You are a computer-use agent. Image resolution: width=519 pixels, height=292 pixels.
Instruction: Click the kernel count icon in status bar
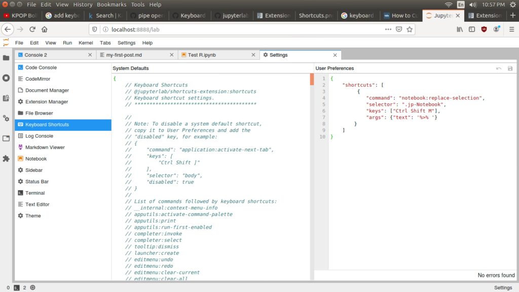point(33,287)
